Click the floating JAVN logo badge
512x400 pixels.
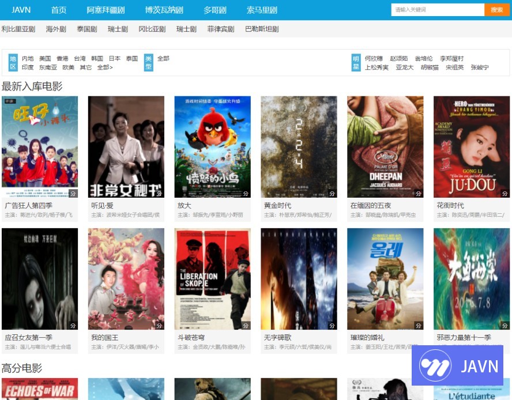click(x=457, y=365)
